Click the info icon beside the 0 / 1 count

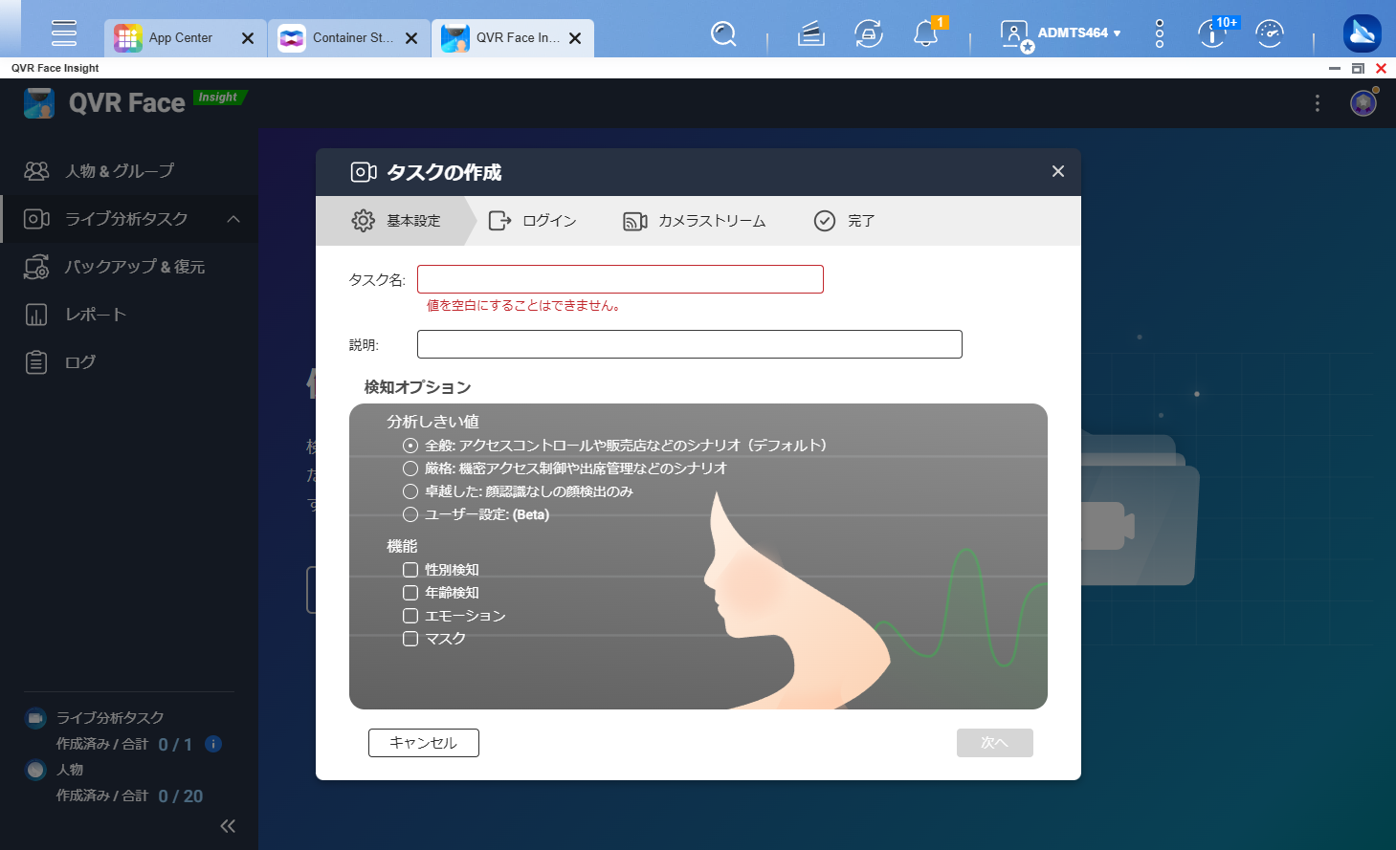pyautogui.click(x=213, y=744)
